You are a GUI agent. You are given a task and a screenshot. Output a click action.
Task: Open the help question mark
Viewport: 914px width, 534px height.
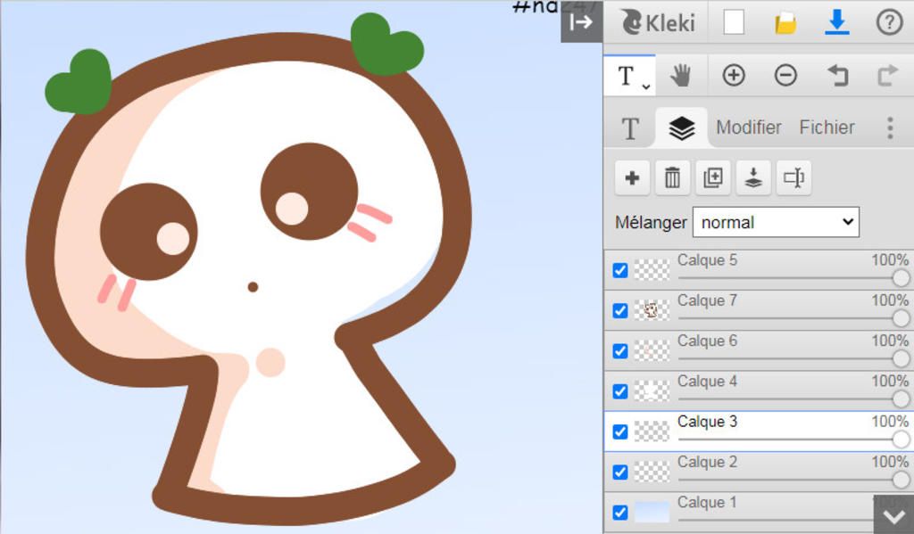(x=889, y=22)
